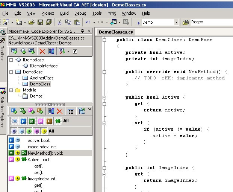
Task: Open the MMX menu
Action: (x=112, y=13)
